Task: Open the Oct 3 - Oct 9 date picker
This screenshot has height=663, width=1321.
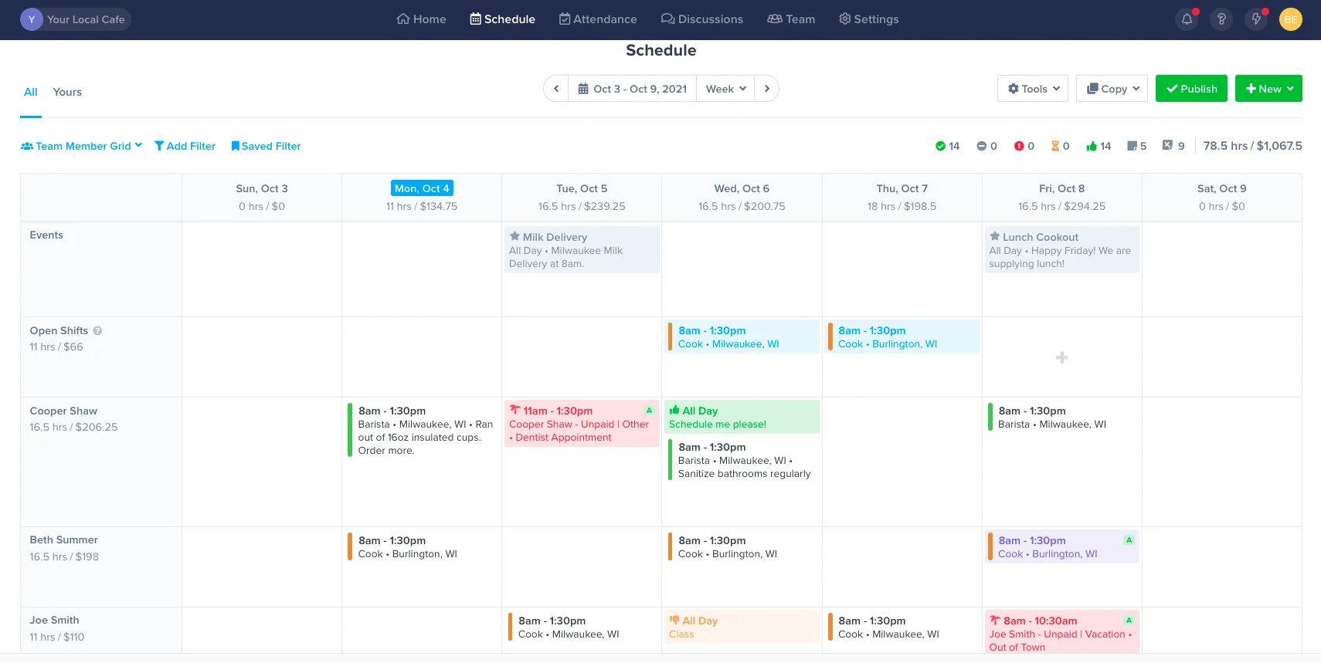Action: point(632,89)
